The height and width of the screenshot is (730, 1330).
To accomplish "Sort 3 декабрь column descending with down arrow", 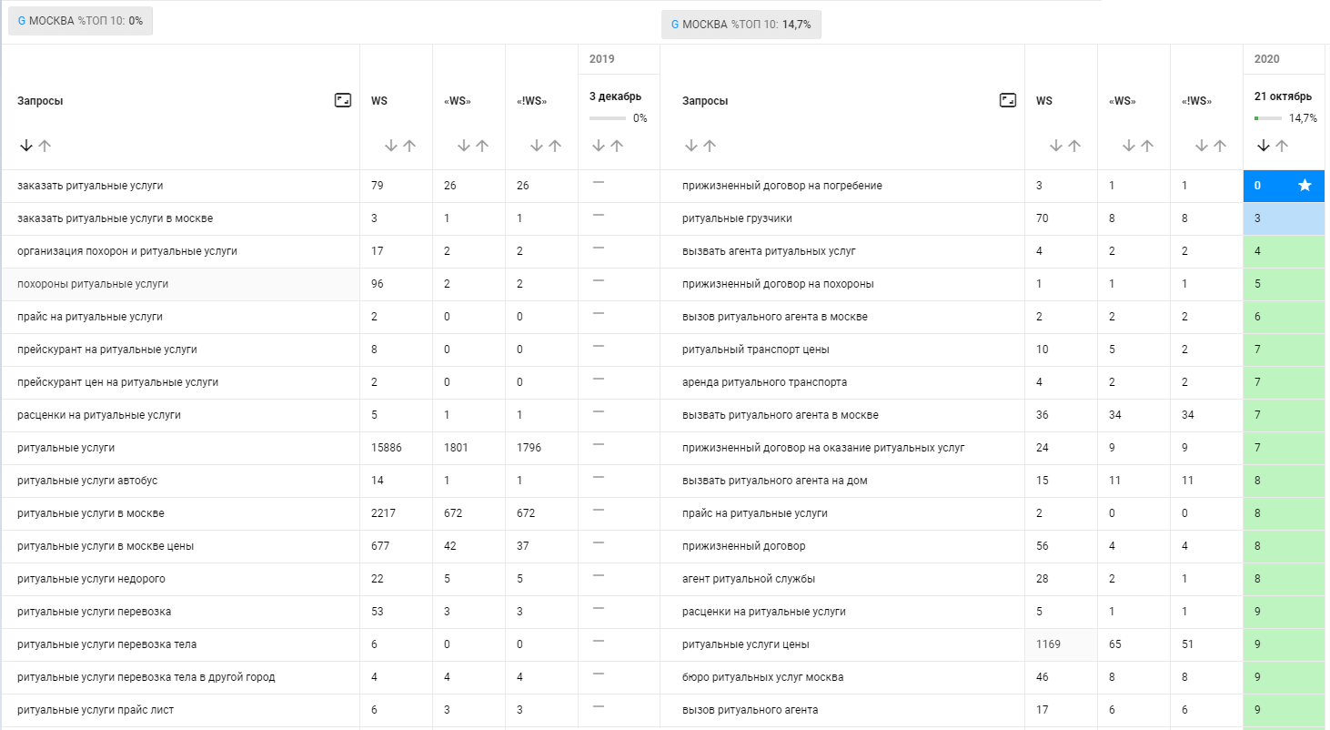I will pos(599,146).
